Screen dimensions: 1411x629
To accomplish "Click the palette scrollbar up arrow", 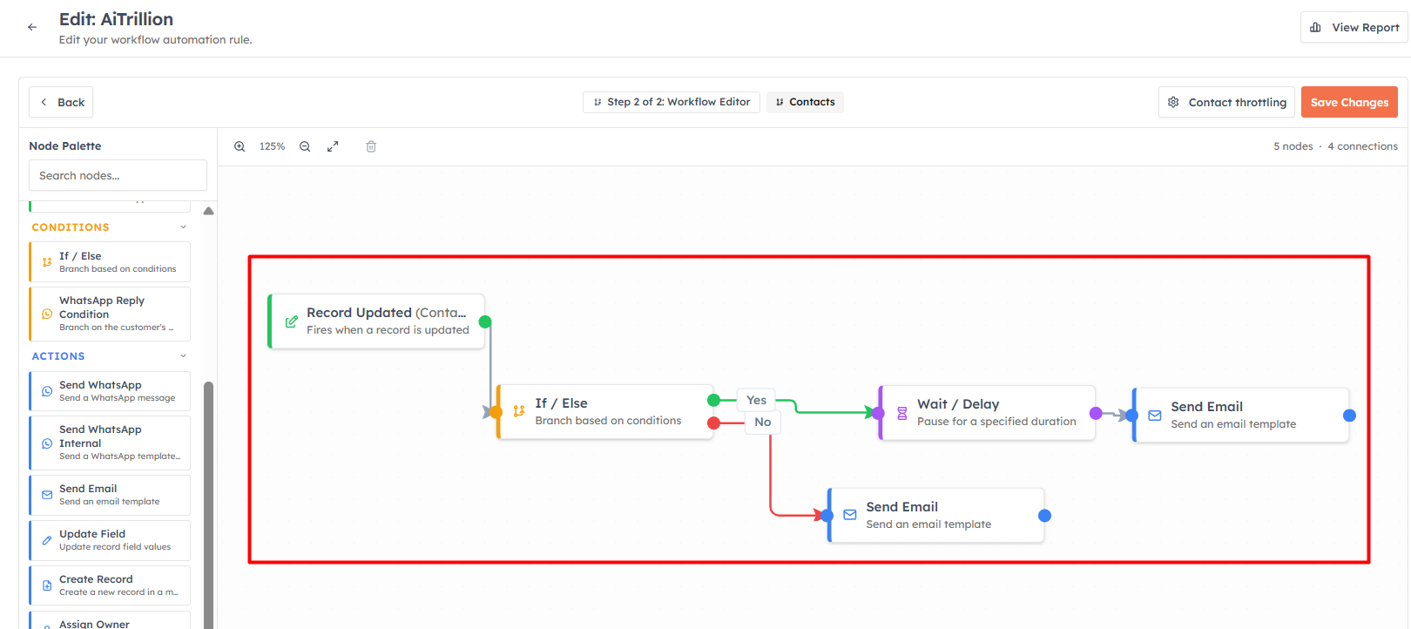I will tap(208, 211).
